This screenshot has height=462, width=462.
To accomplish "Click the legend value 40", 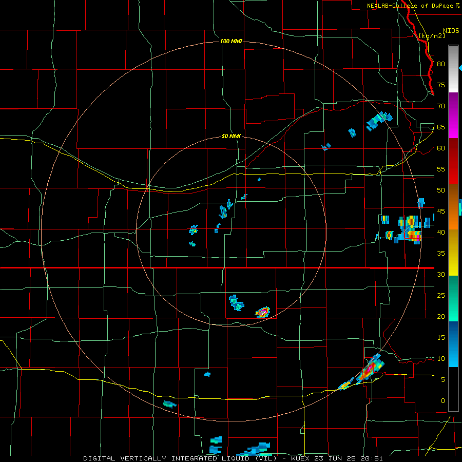I will 441,233.
